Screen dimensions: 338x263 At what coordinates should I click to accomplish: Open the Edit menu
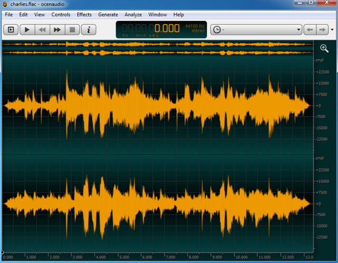tap(23, 15)
